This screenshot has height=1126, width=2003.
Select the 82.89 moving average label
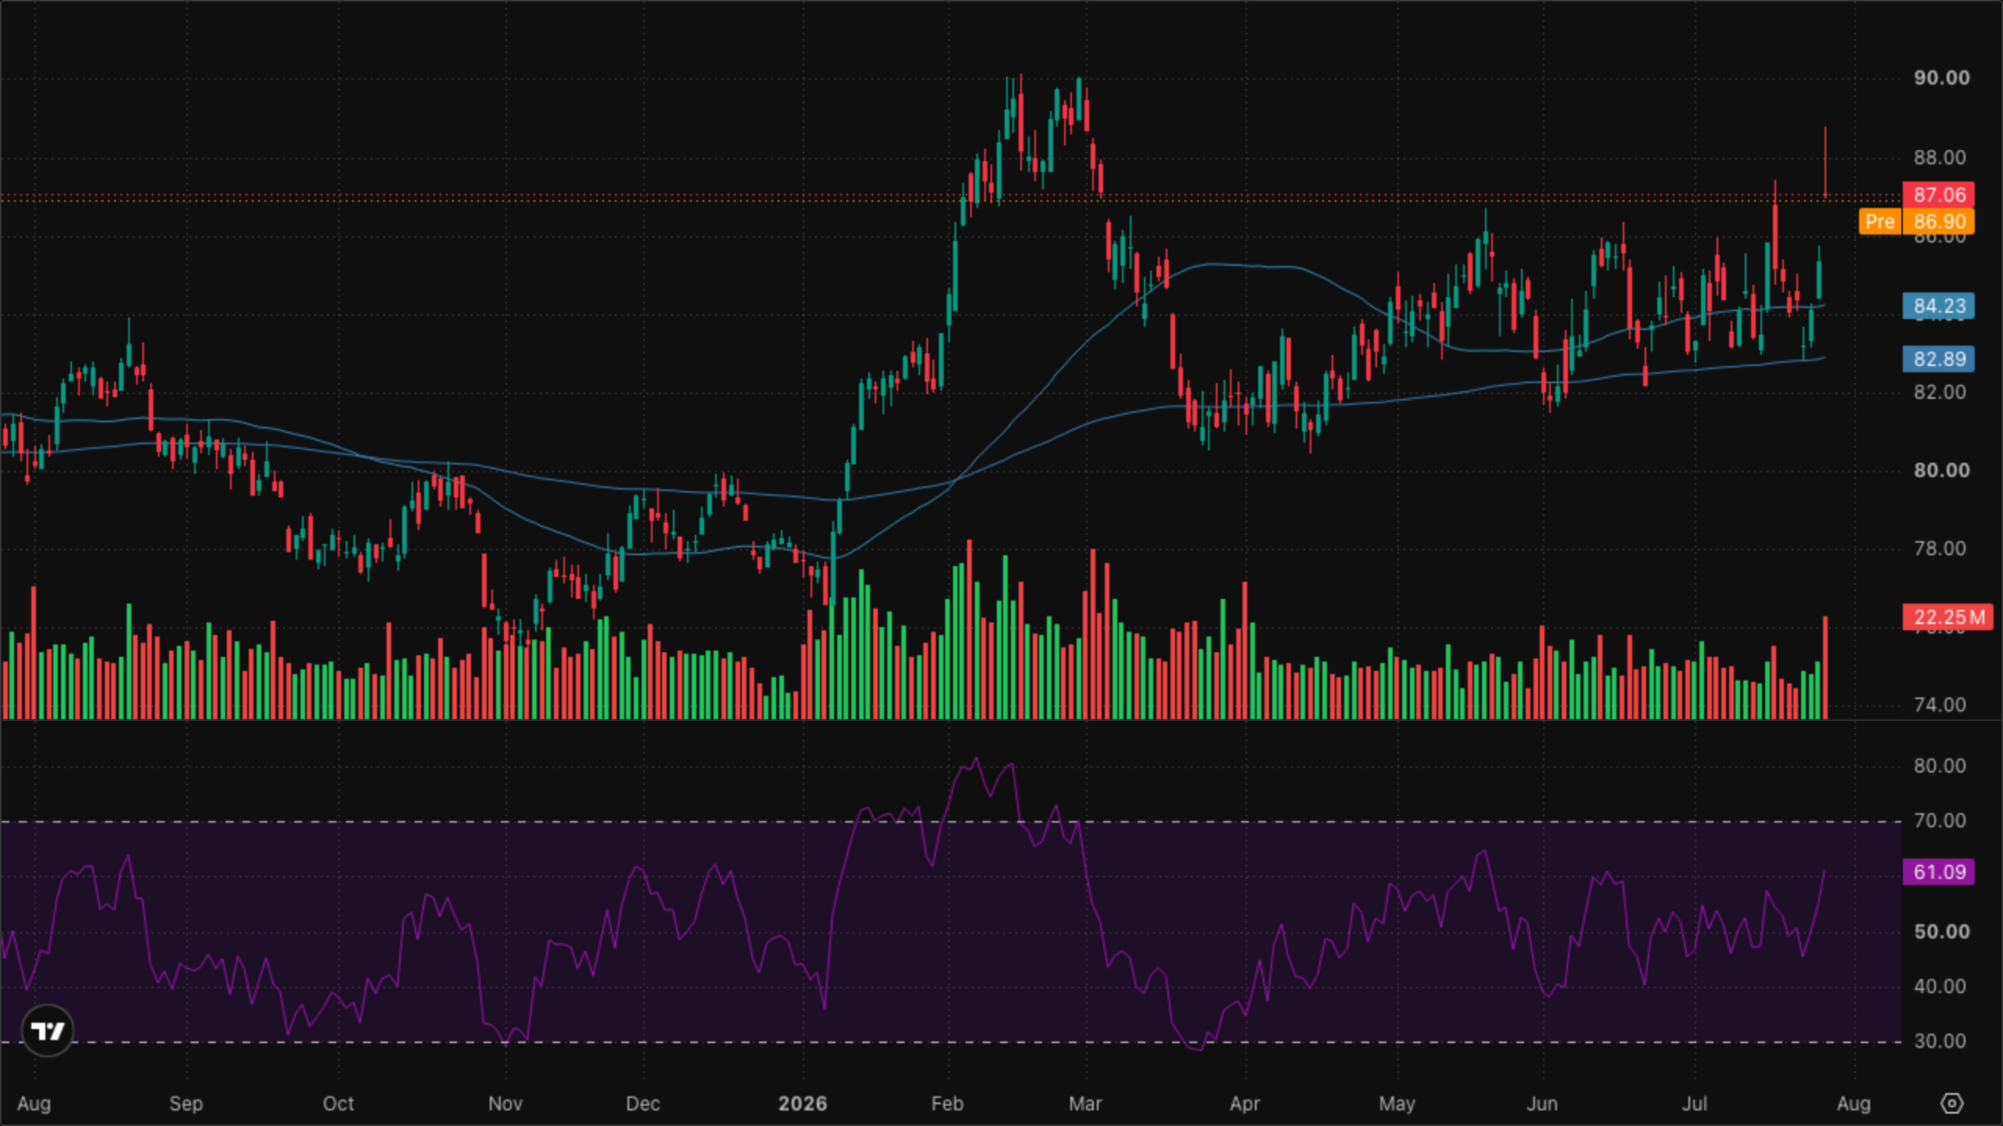click(1939, 359)
